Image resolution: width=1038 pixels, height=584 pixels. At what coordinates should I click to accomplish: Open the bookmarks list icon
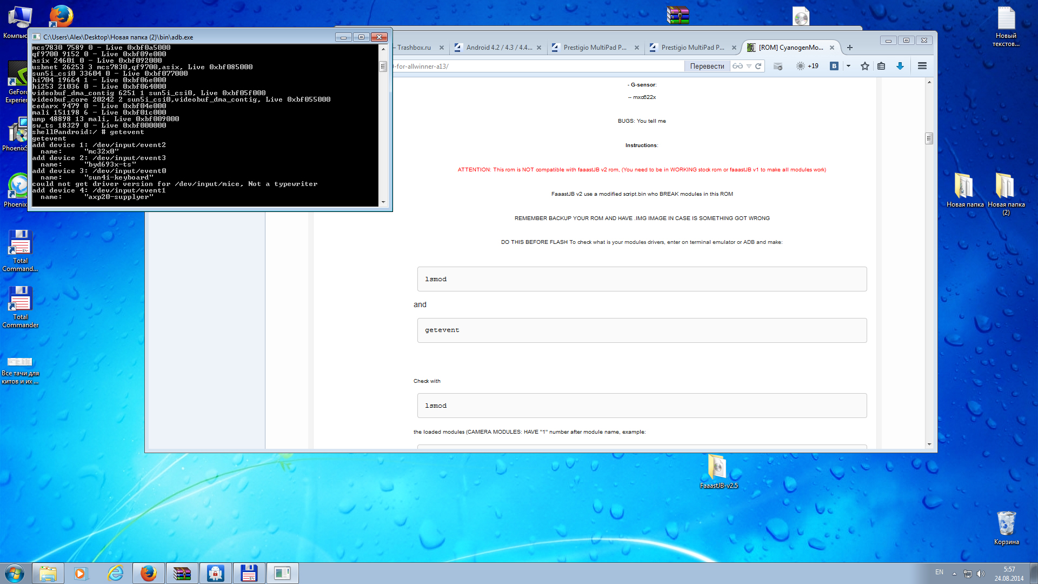point(881,66)
